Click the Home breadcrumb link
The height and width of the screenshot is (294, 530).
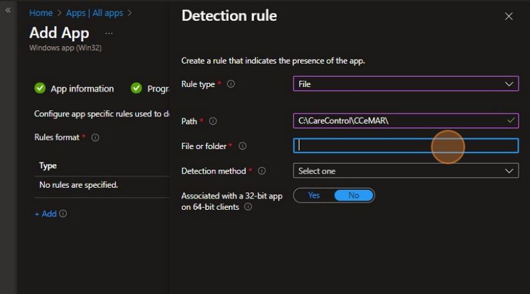[x=41, y=13]
